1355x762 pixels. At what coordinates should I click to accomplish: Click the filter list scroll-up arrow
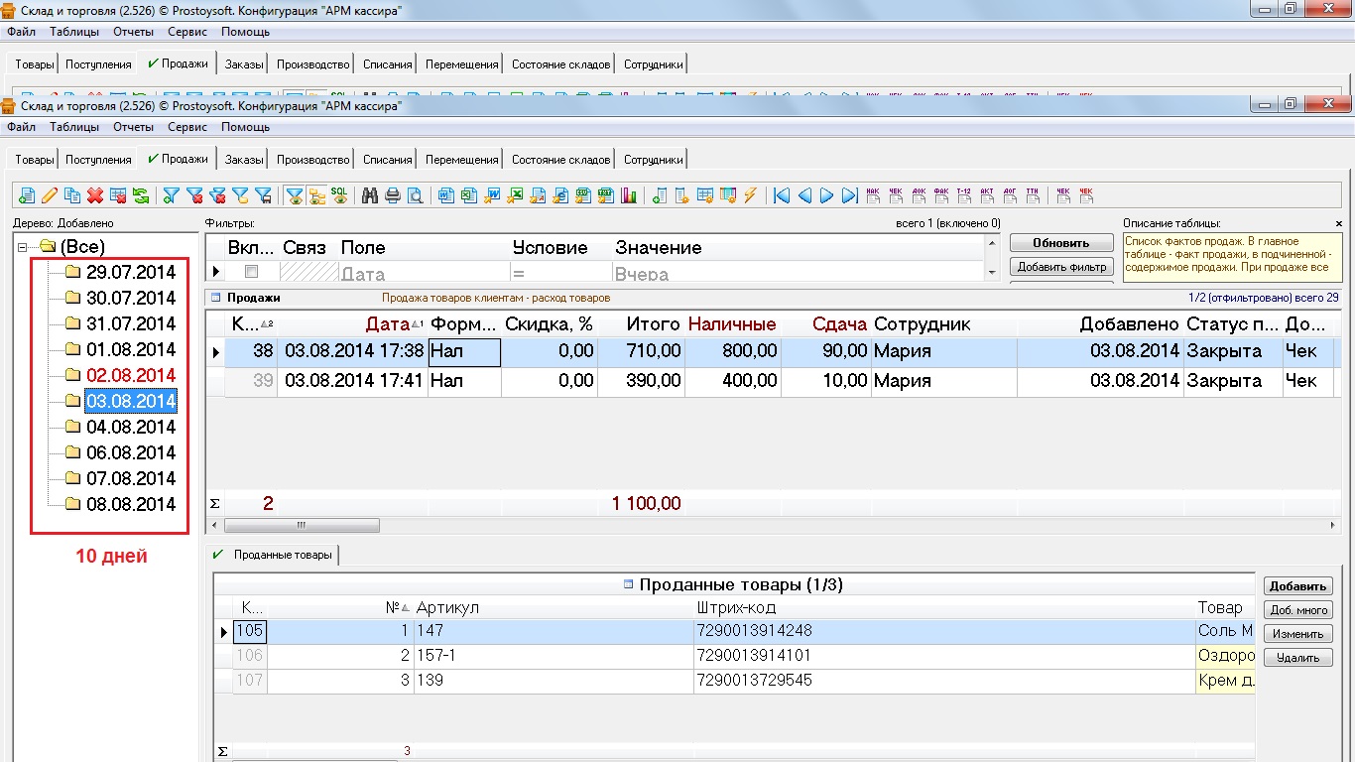(x=992, y=241)
